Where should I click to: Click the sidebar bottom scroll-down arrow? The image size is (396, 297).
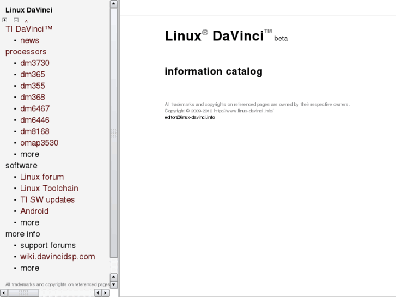114,284
